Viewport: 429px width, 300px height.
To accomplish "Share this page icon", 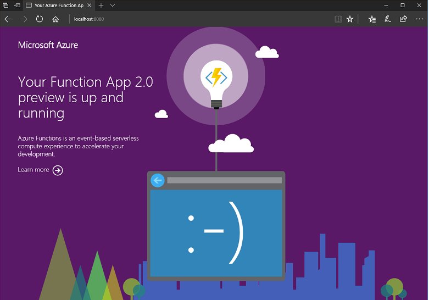I will [x=403, y=19].
